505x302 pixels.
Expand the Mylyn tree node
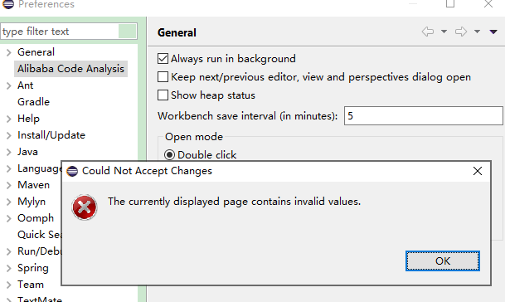(x=8, y=202)
